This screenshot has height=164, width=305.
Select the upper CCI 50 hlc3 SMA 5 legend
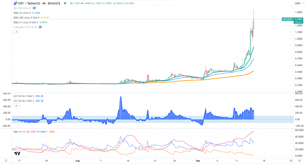click(x=24, y=96)
